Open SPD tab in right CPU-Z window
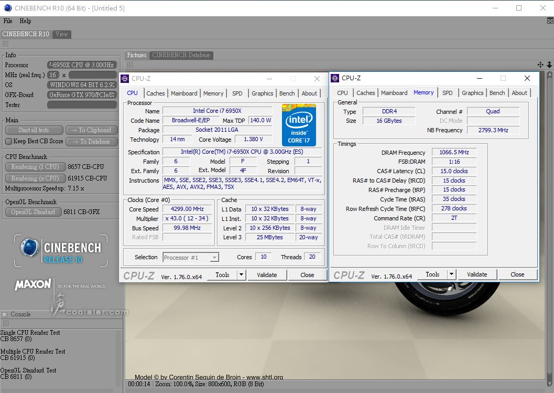 point(447,93)
